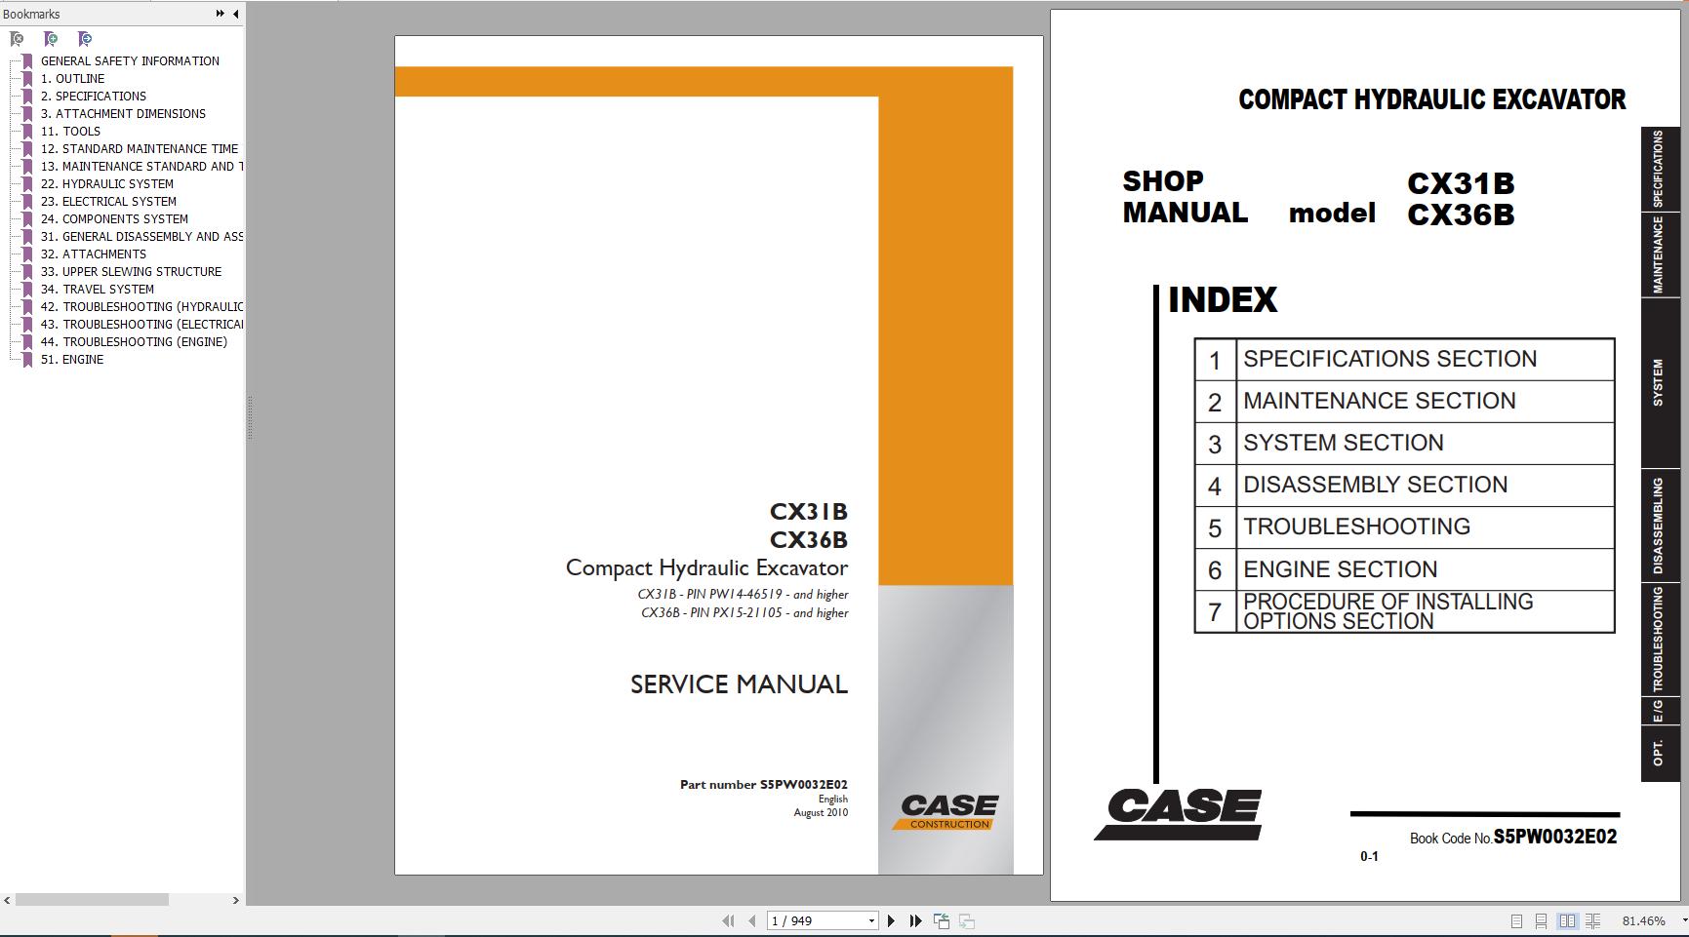Open the 22. HYDRAULIC SYSTEM bookmark
Viewport: 1689px width, 937px height.
click(x=107, y=183)
